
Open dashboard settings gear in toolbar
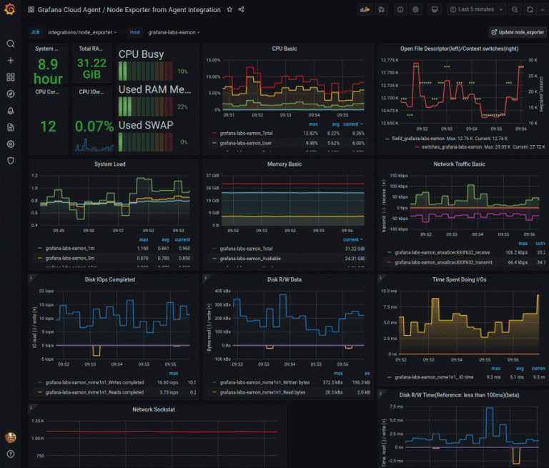415,9
